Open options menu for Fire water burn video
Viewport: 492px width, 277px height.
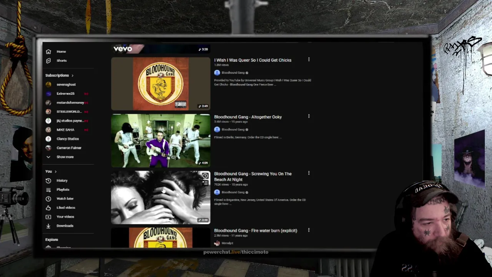pos(309,230)
